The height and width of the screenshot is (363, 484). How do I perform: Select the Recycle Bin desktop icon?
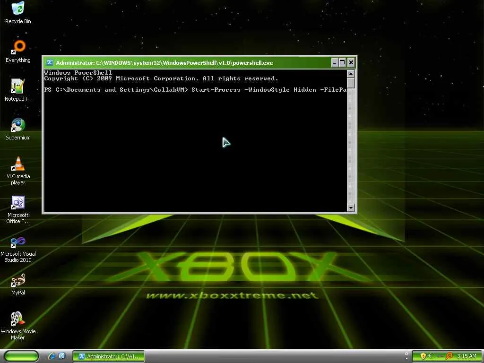18,13
